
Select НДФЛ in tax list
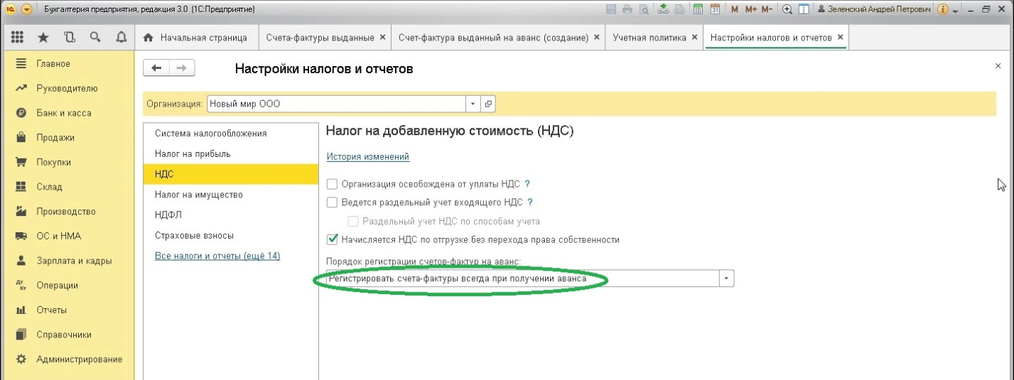point(231,215)
